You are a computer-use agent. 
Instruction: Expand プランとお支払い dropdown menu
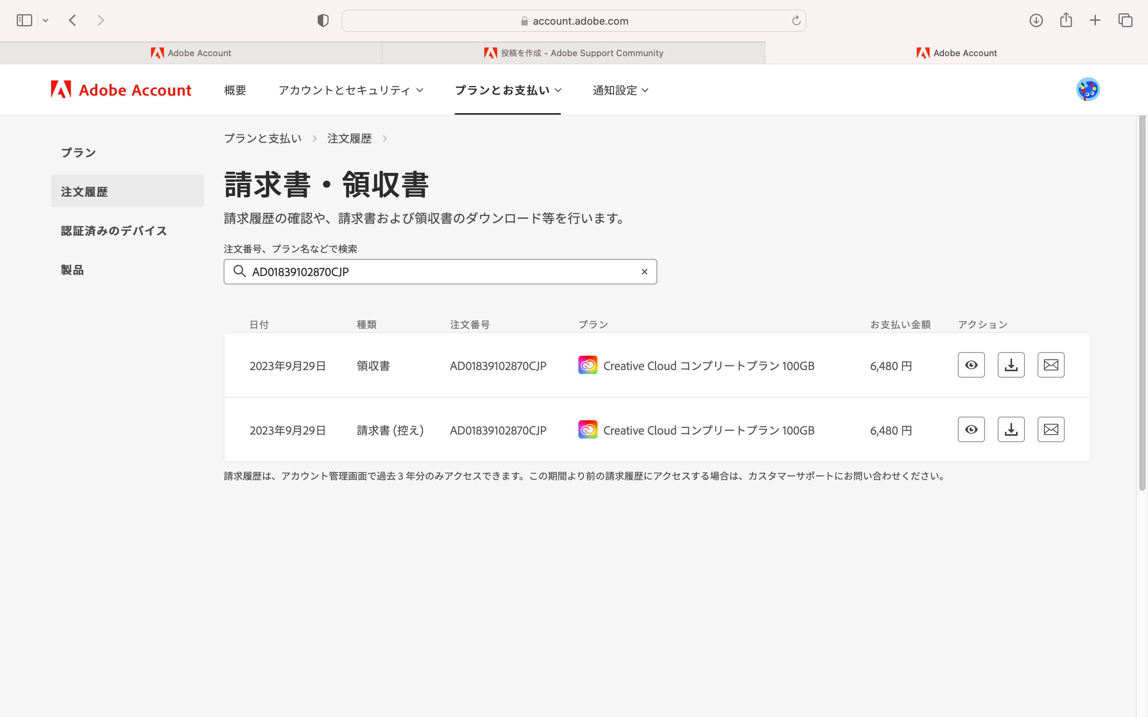tap(507, 90)
